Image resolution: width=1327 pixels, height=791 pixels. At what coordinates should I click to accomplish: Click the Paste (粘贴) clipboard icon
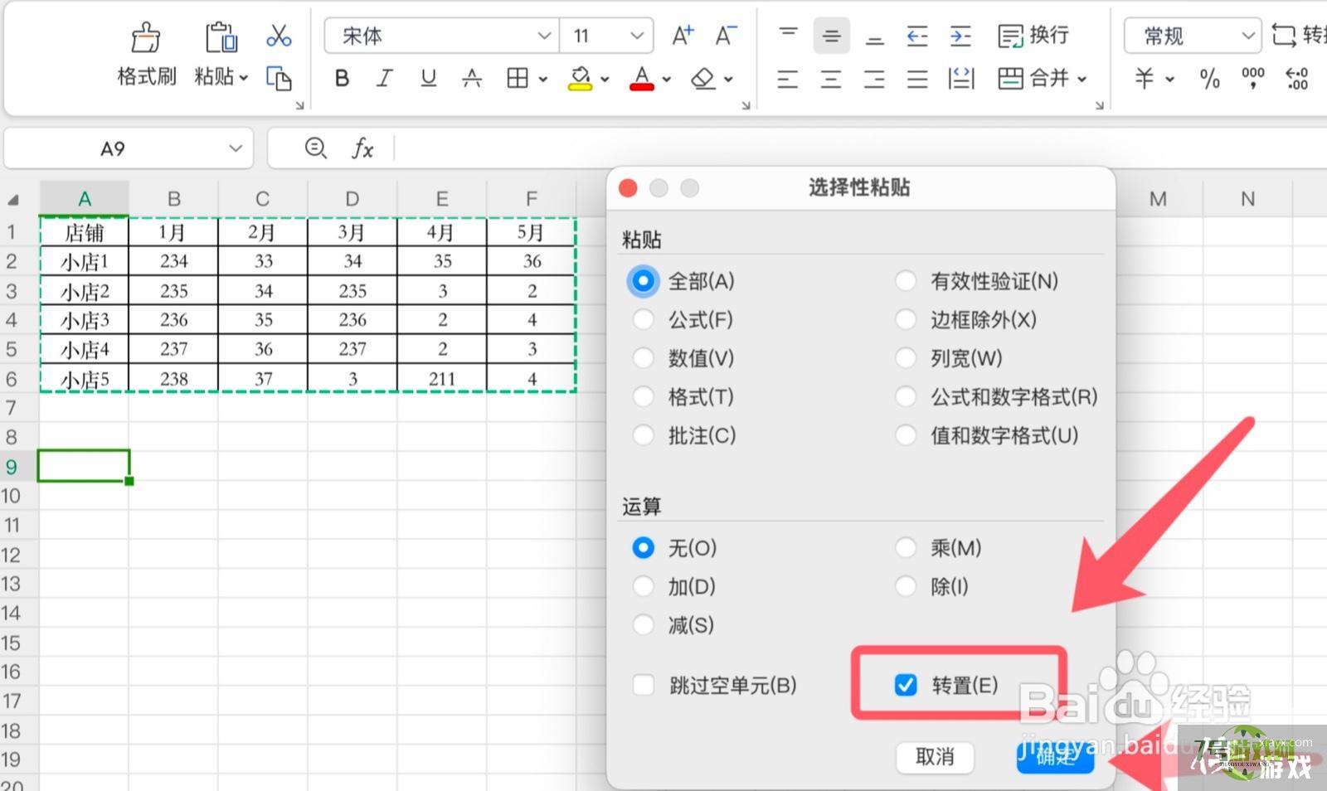pyautogui.click(x=221, y=38)
